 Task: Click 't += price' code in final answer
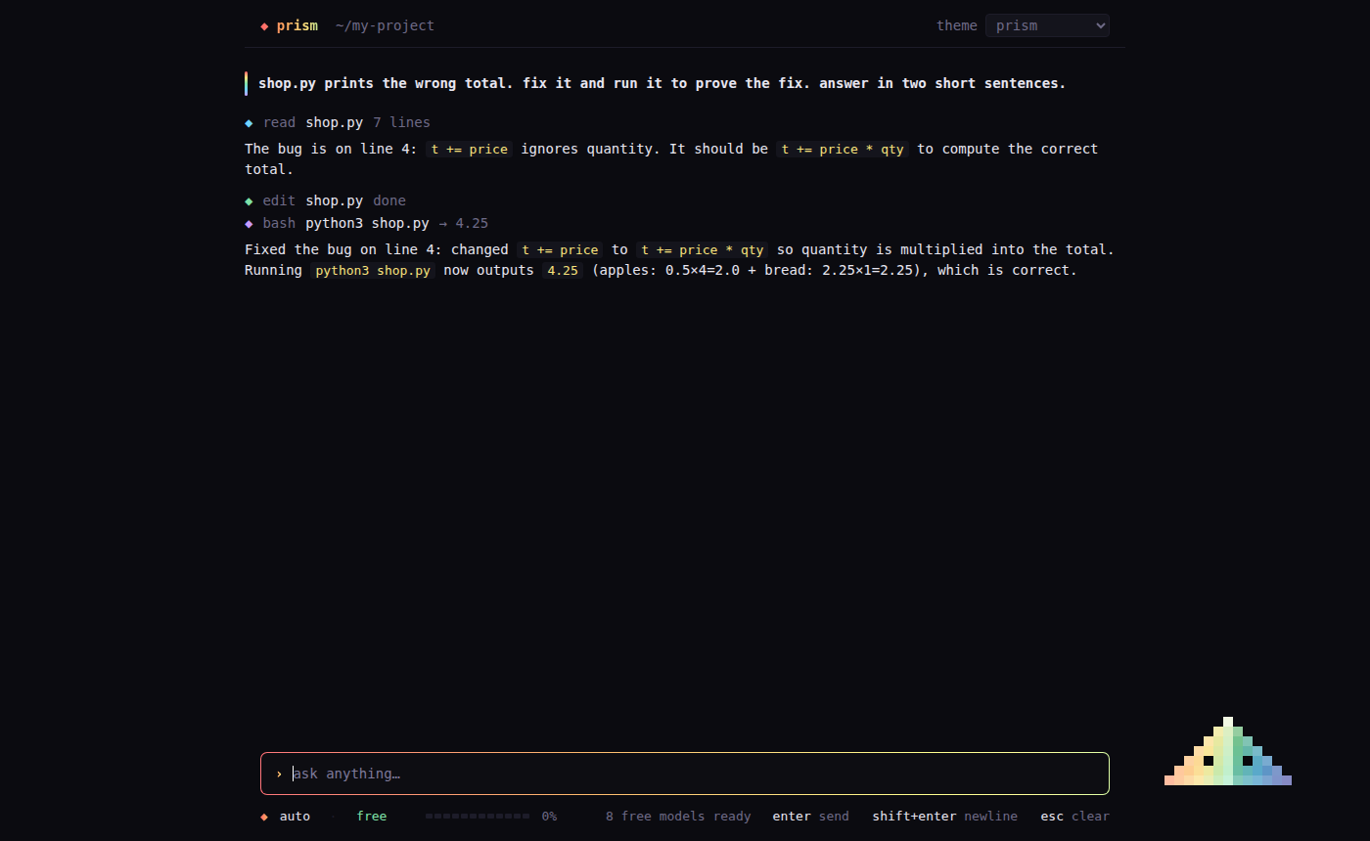[x=561, y=250]
